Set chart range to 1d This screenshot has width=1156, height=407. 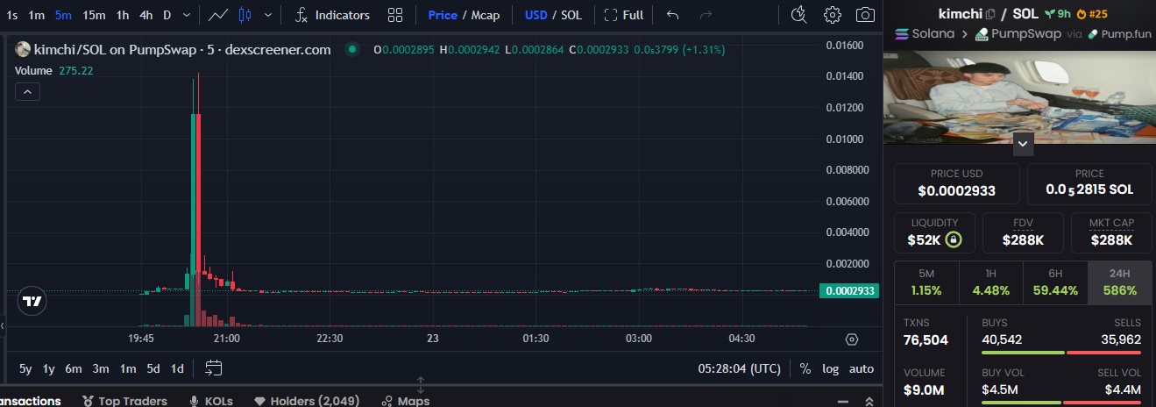tap(177, 368)
